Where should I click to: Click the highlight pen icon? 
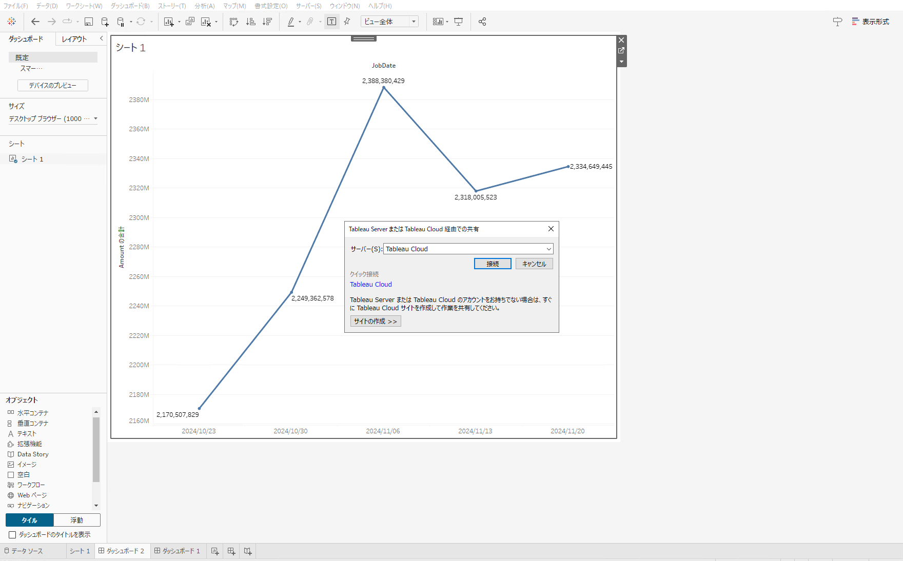click(x=290, y=22)
